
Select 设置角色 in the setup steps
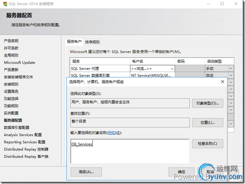click(x=11, y=91)
